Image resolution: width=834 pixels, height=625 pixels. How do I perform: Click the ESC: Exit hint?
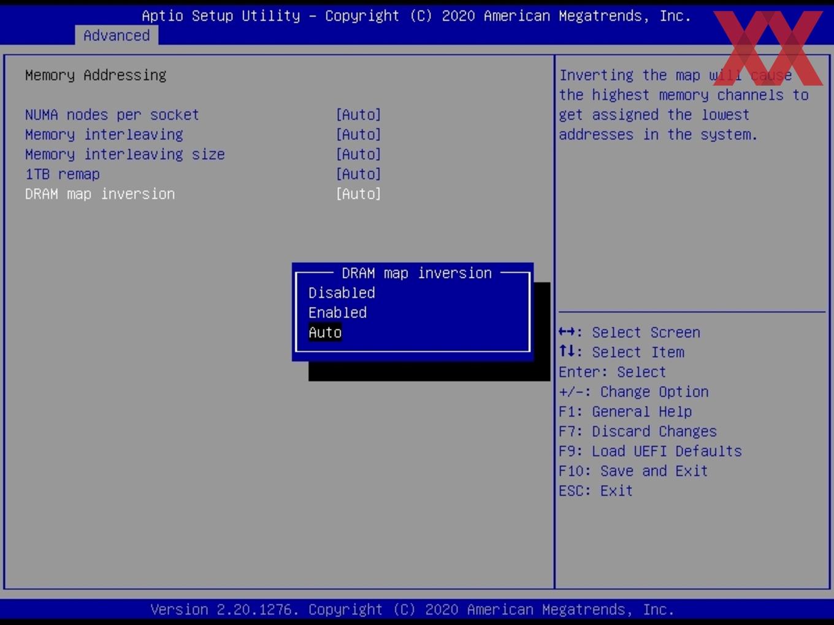tap(595, 491)
